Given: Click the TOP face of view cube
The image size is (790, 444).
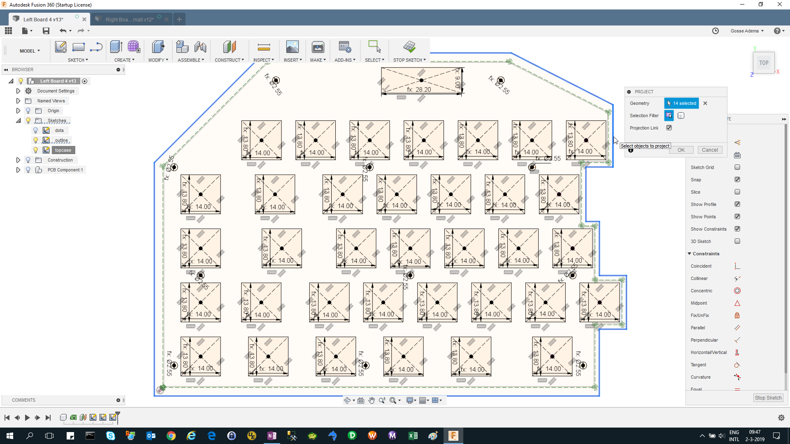Looking at the screenshot, I should [764, 63].
